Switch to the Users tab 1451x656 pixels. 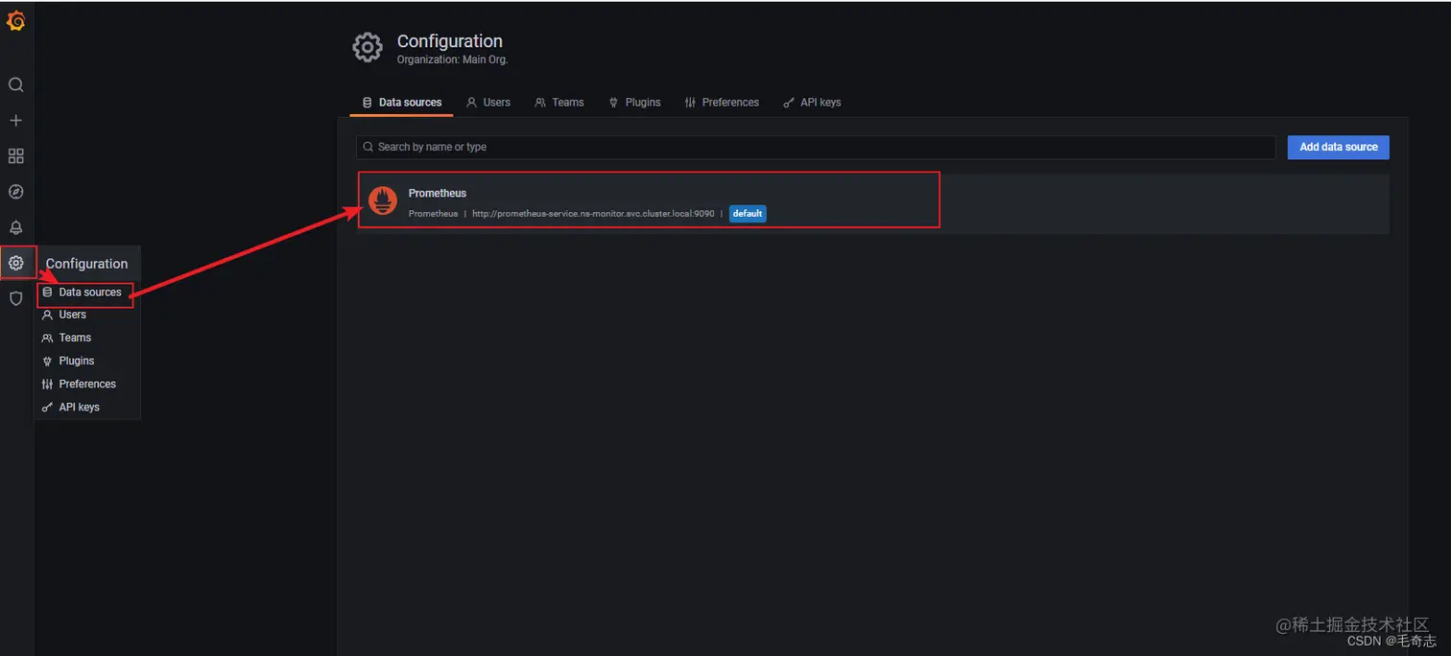(488, 103)
